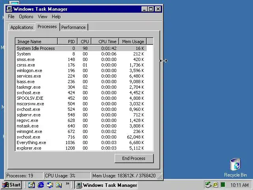Screen dimensions: 253x190
Task: Sort by the Mem Usage column header
Action: pyautogui.click(x=133, y=42)
